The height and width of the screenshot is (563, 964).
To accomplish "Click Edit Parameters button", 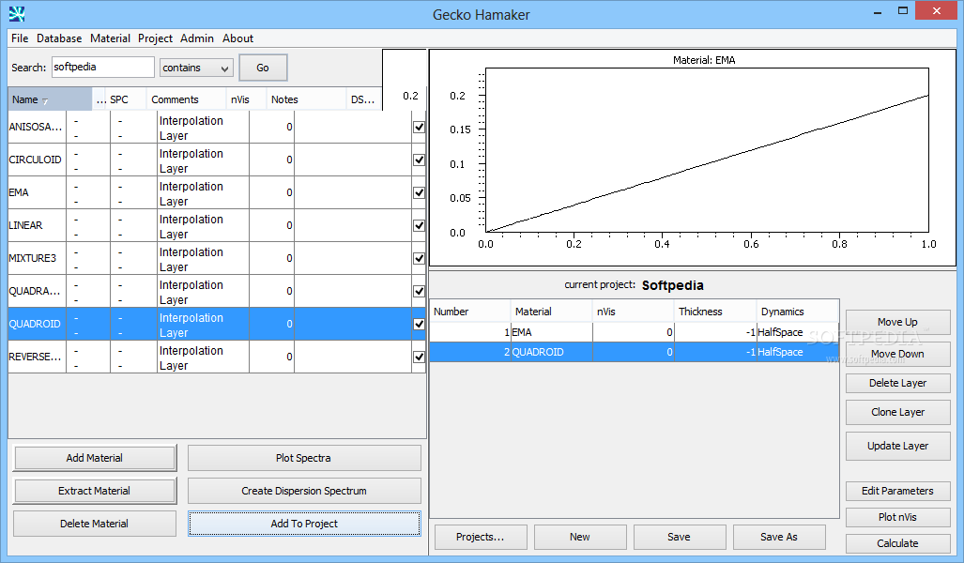I will coord(897,491).
